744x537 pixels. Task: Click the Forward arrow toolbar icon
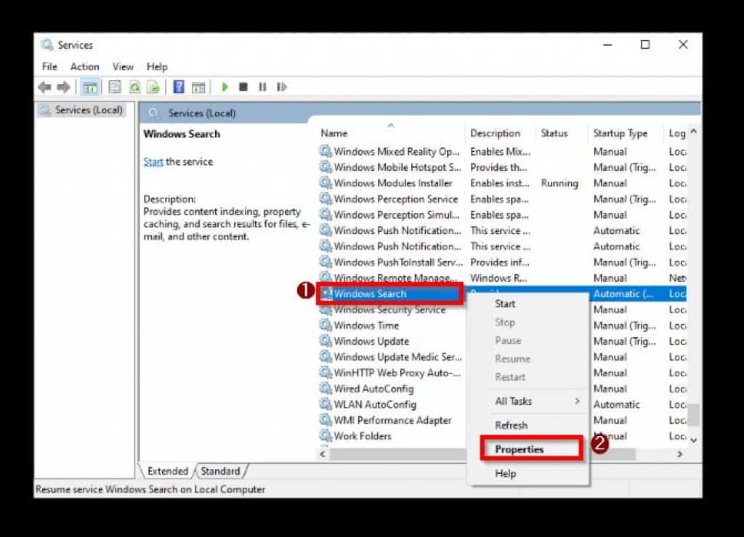click(x=63, y=86)
